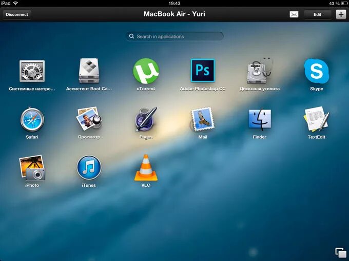
Task: Click the 'Adobe Photoshop CC' label
Action: coord(203,89)
